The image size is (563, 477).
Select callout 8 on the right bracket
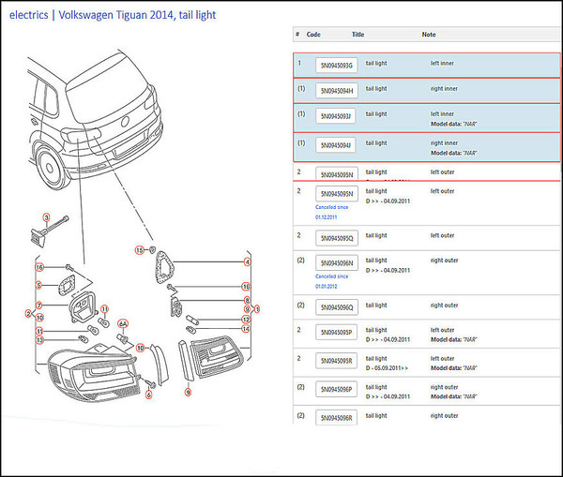(247, 300)
